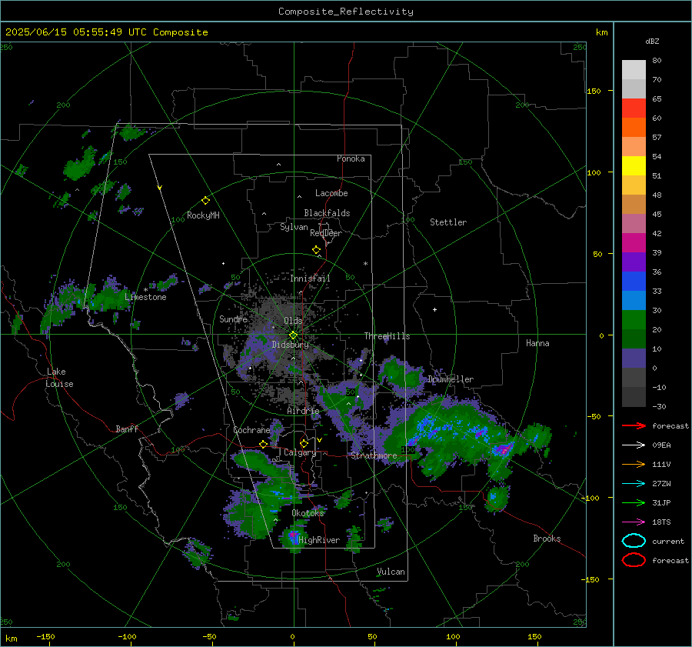Click the red forecast ellipse legend icon
692x647 pixels.
[634, 560]
